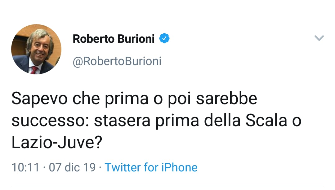Click the blue verified badge

pos(164,39)
